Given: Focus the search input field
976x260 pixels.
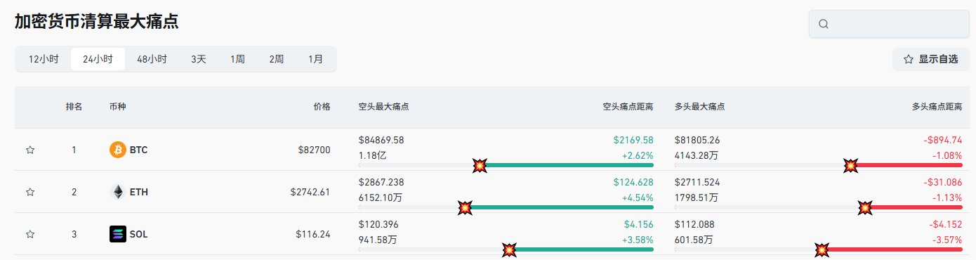Looking at the screenshot, I should (x=889, y=24).
